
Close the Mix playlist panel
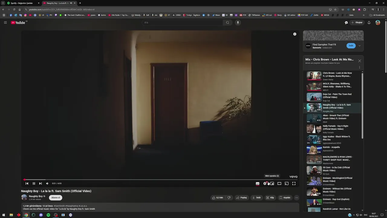(359, 61)
